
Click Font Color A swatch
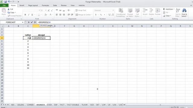tap(50, 15)
